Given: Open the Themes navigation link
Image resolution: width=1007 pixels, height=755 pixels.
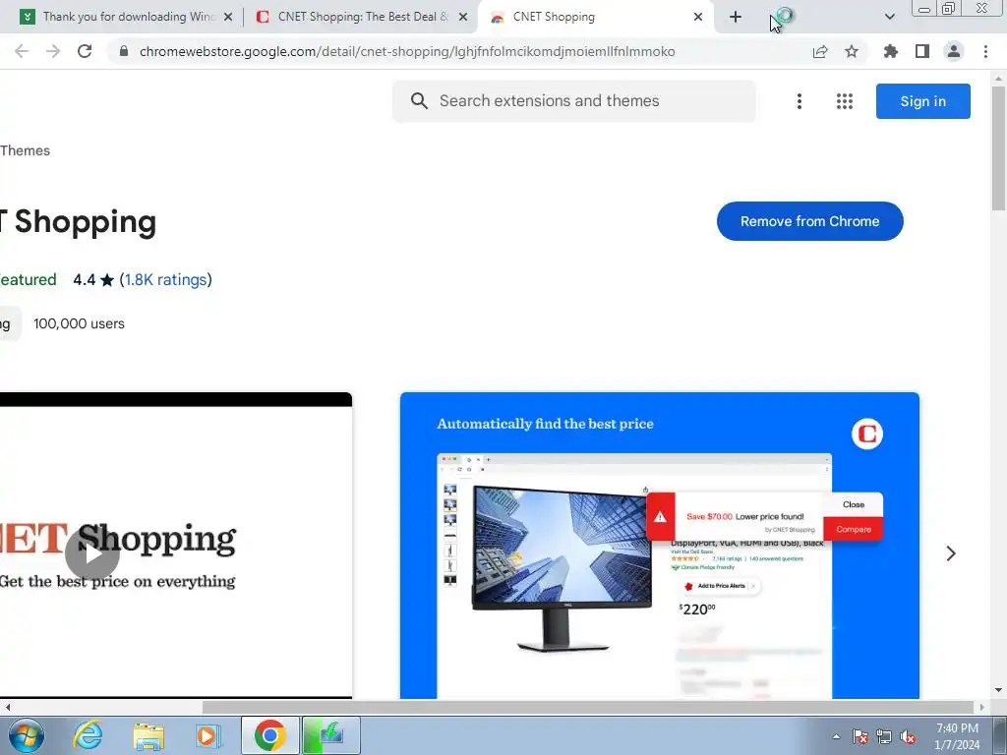Looking at the screenshot, I should (x=25, y=150).
